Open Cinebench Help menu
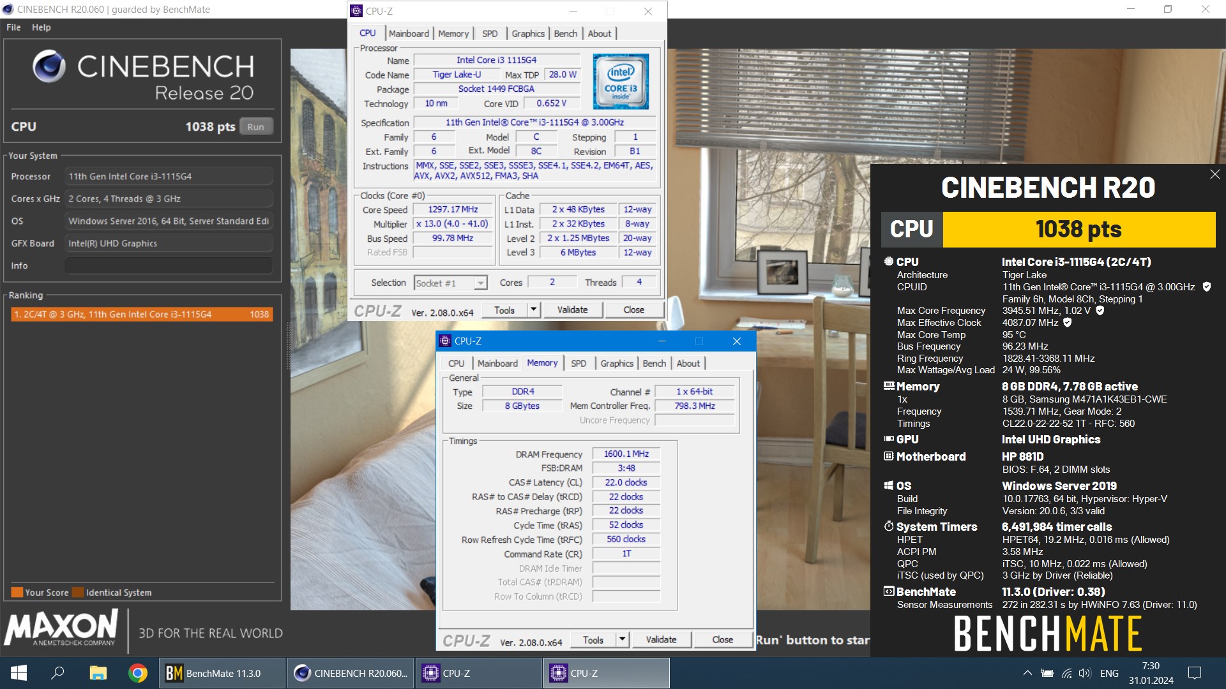 pyautogui.click(x=42, y=27)
